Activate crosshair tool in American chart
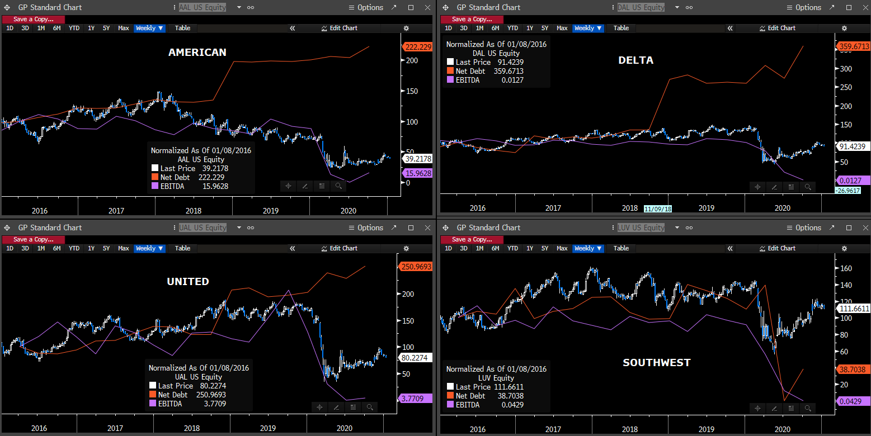Screen dimensions: 871x436 pos(288,186)
